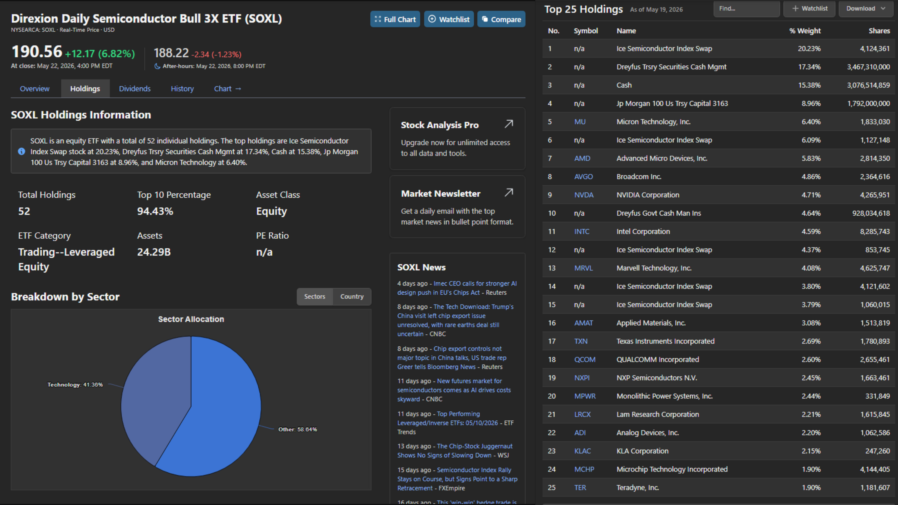Open The Chip-Stock Juggernaut WSJ article

(x=455, y=451)
